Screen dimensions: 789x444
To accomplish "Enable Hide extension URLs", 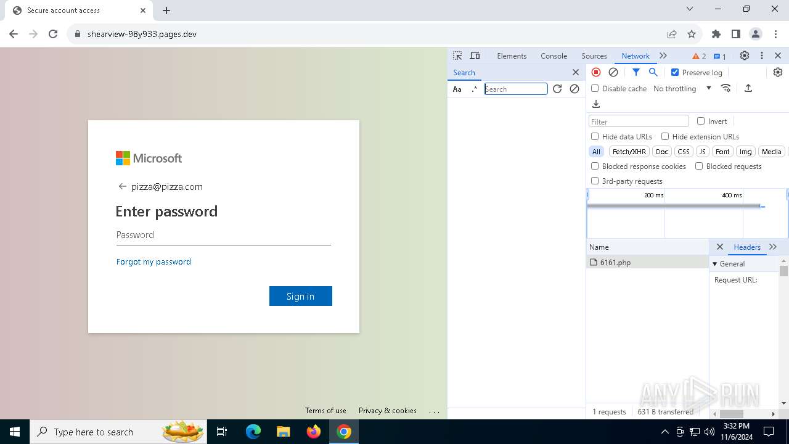I will [x=665, y=136].
